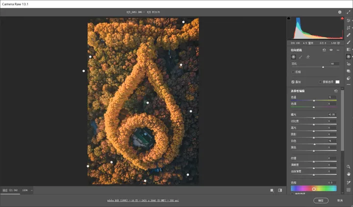Click the hue rainbow color bar handle
The width and height of the screenshot is (353, 207).
(x=314, y=189)
